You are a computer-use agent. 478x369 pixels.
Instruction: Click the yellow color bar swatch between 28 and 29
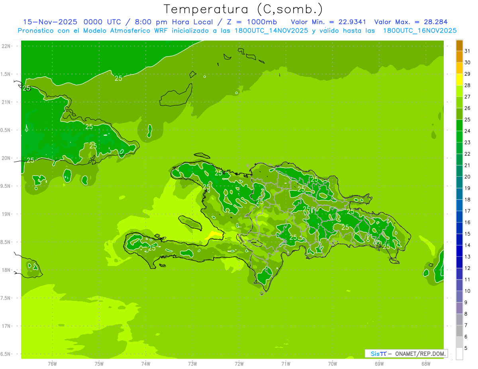pyautogui.click(x=459, y=80)
